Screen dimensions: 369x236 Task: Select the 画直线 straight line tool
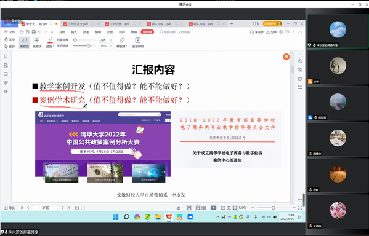pos(37,43)
